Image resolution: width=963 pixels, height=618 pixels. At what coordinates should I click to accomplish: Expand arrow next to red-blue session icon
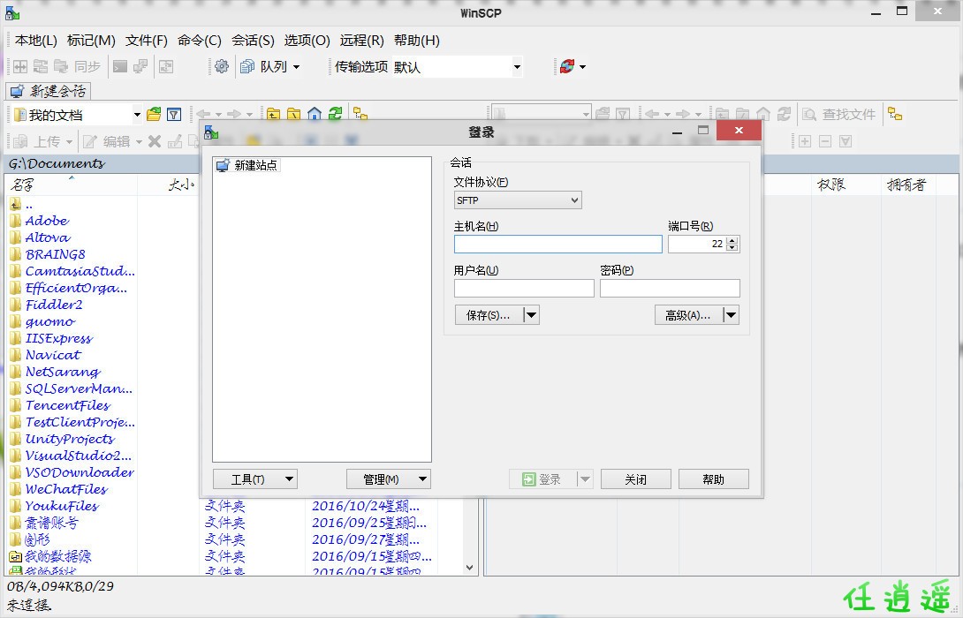[x=583, y=66]
